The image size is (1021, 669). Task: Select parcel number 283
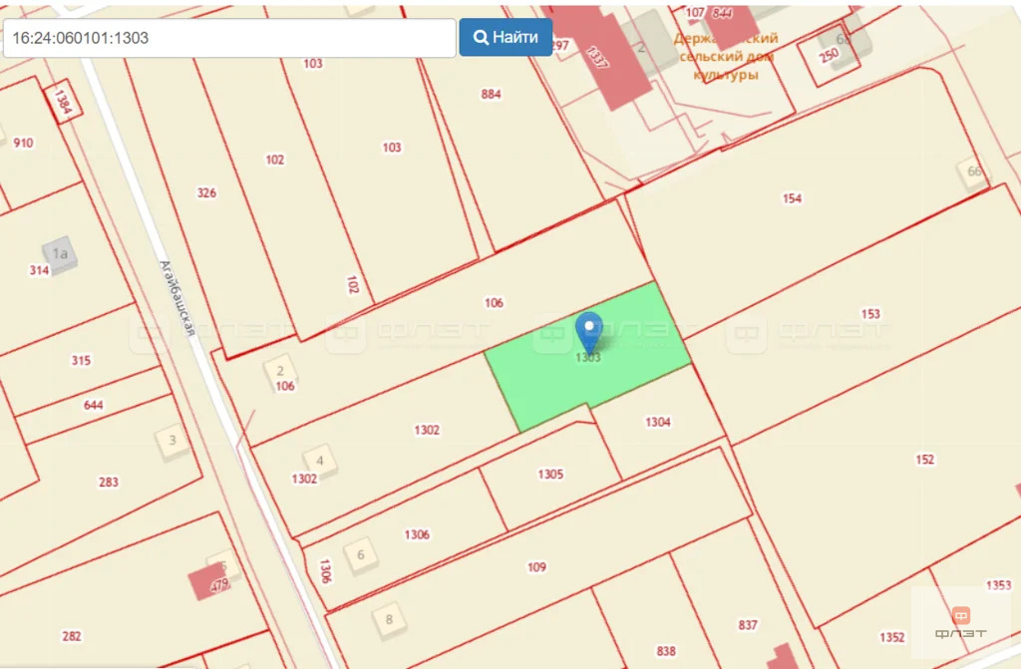pos(109,482)
